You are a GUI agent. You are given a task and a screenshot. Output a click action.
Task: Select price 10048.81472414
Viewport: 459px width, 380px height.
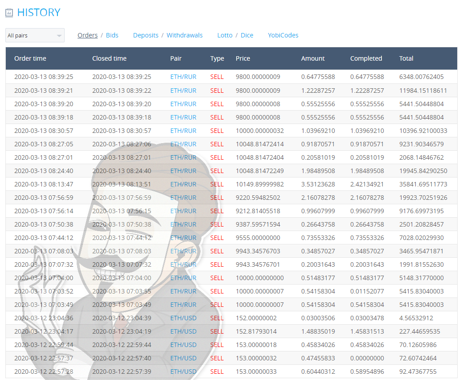pyautogui.click(x=260, y=144)
